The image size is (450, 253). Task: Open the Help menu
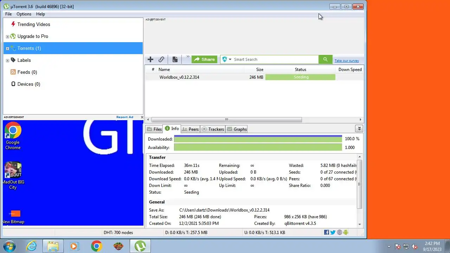click(40, 14)
